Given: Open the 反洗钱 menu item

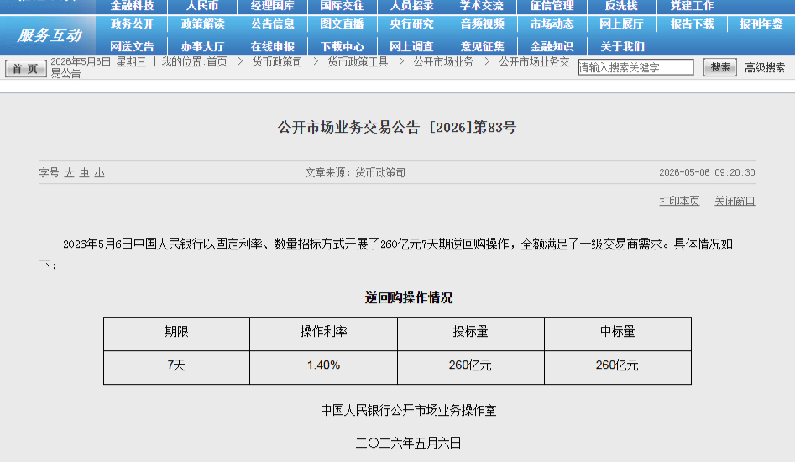Looking at the screenshot, I should (621, 6).
